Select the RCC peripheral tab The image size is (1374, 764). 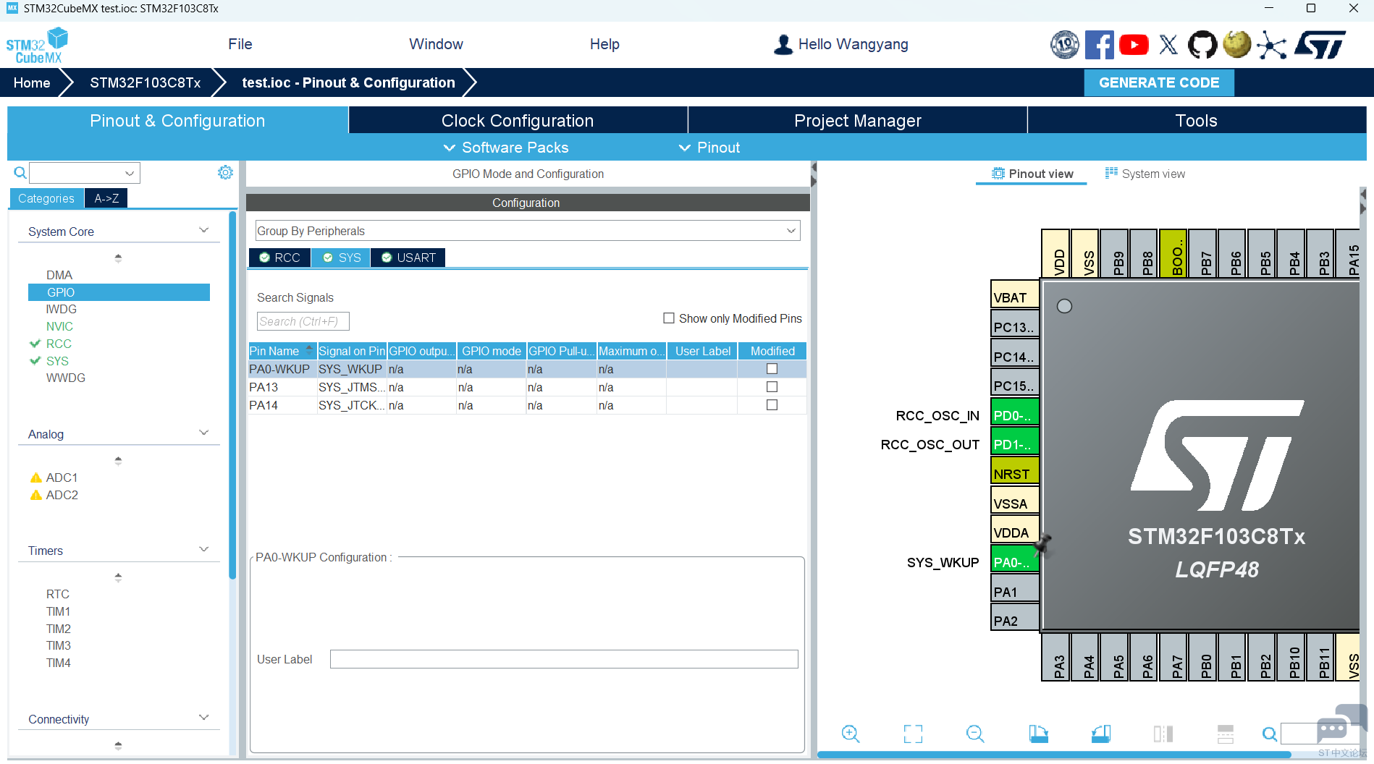280,258
